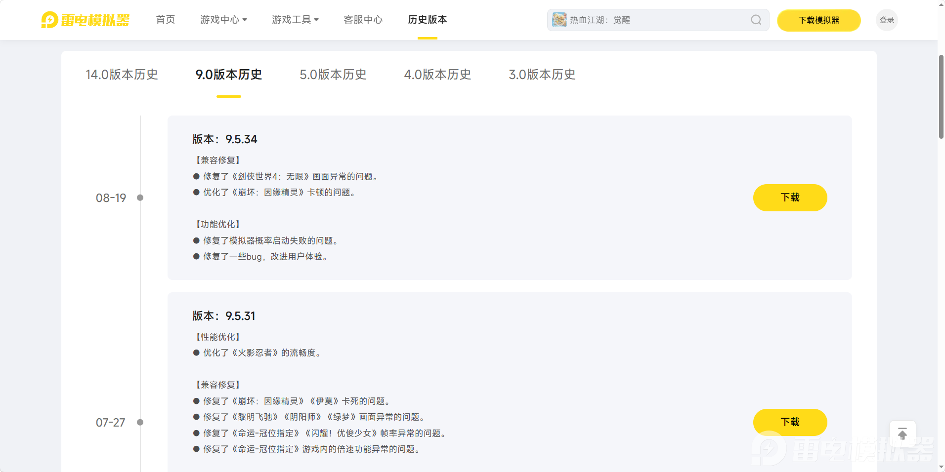Click the back-to-top arrow icon
Image resolution: width=945 pixels, height=472 pixels.
(902, 434)
